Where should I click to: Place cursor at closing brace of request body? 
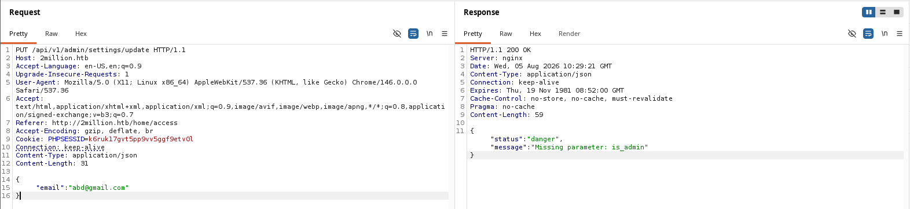click(17, 196)
